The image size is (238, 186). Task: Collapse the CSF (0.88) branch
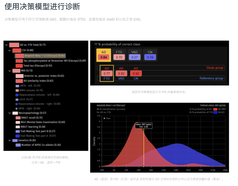tap(10, 50)
